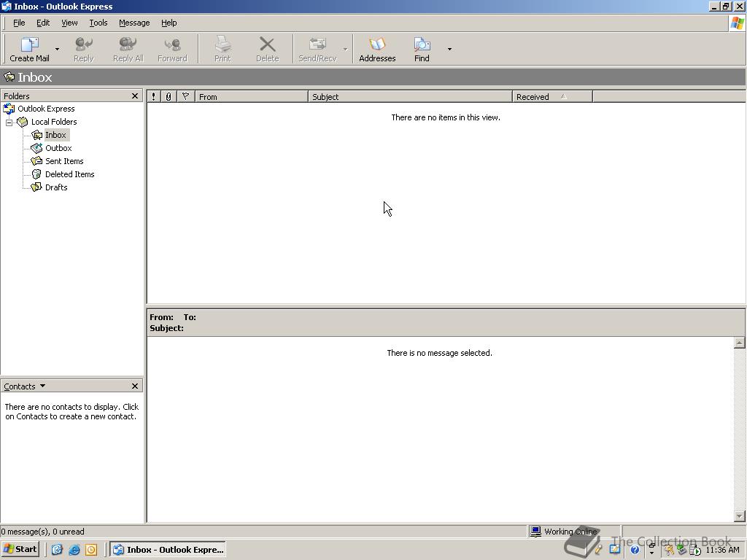The width and height of the screenshot is (747, 560).
Task: Click '0 message(s), 0 unread' status text
Action: click(42, 532)
